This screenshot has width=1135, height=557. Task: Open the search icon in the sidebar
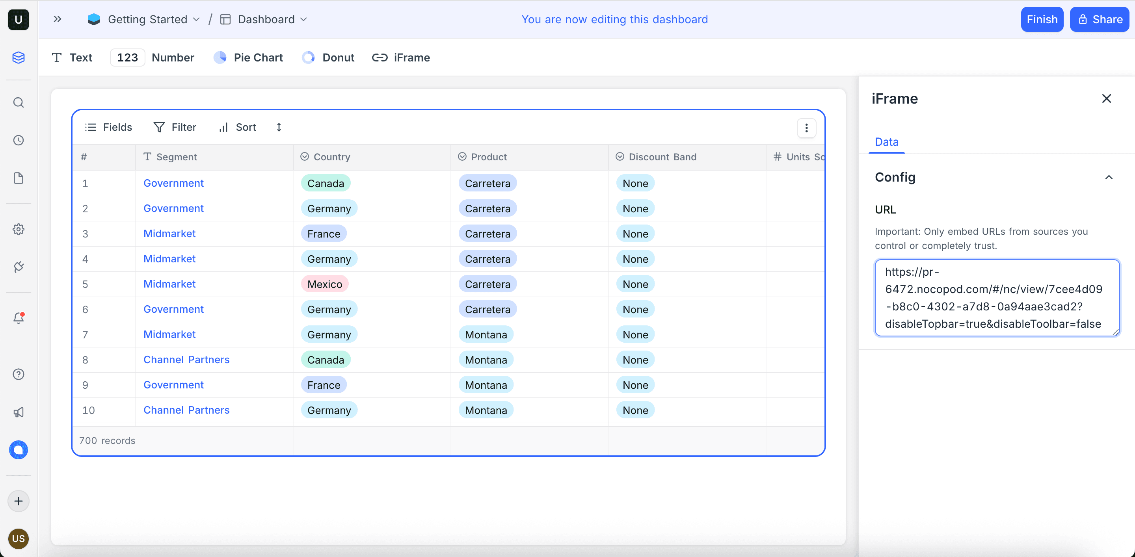[19, 102]
